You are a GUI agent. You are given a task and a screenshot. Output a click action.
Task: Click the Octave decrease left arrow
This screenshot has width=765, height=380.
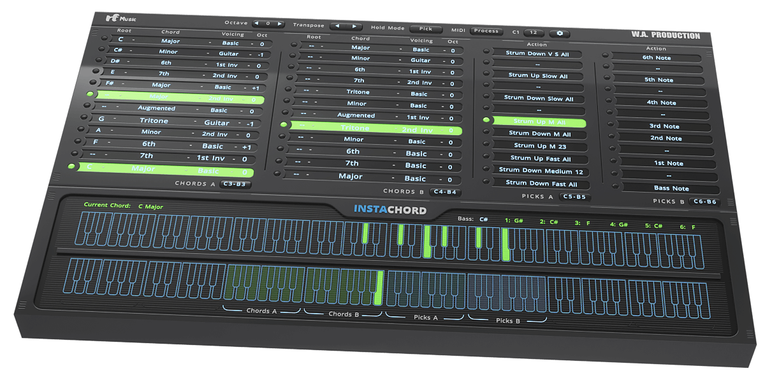(256, 24)
